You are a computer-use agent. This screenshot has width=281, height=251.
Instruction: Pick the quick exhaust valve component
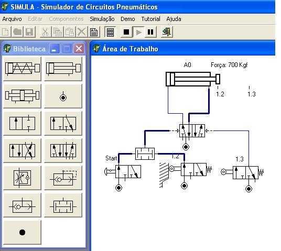[63, 178]
